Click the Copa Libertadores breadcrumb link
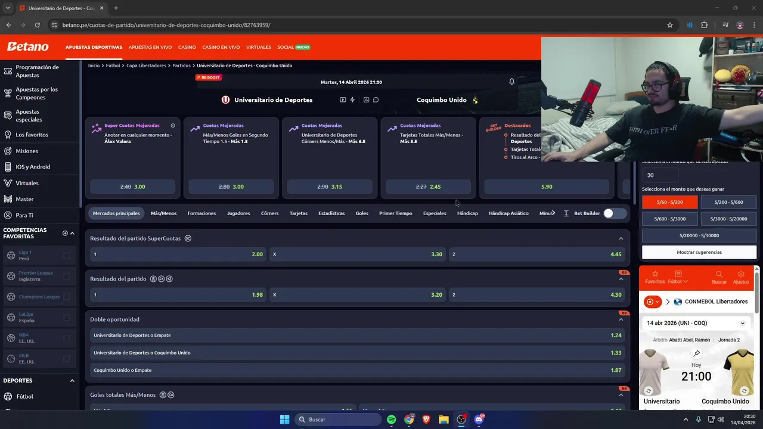 point(146,66)
